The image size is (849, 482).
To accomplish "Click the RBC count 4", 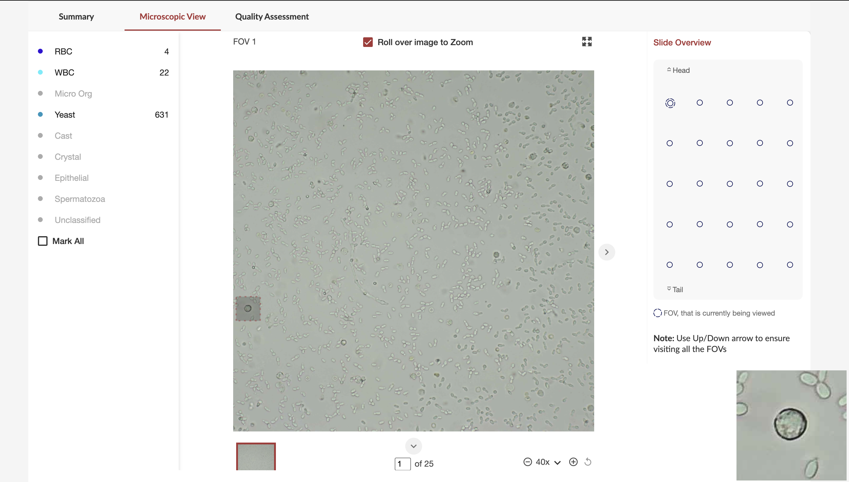I will [166, 51].
